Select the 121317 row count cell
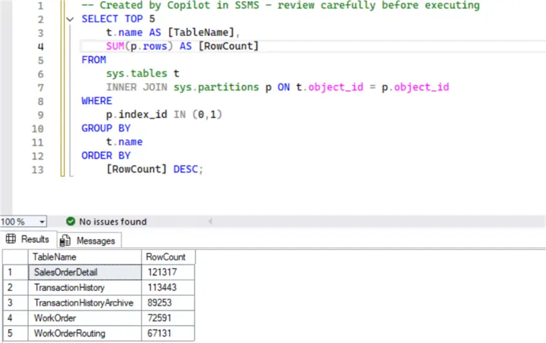 pos(168,272)
